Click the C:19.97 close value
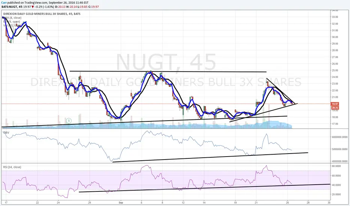Image resolution: width=350 pixels, height=206 pixels. tap(94, 7)
